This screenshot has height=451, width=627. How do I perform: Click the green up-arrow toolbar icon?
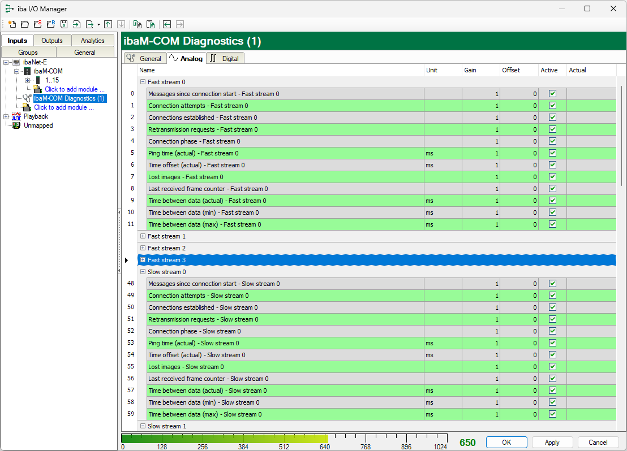point(108,24)
